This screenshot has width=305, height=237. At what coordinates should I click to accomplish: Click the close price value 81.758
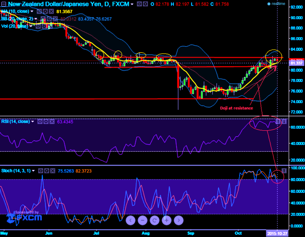tap(222, 4)
